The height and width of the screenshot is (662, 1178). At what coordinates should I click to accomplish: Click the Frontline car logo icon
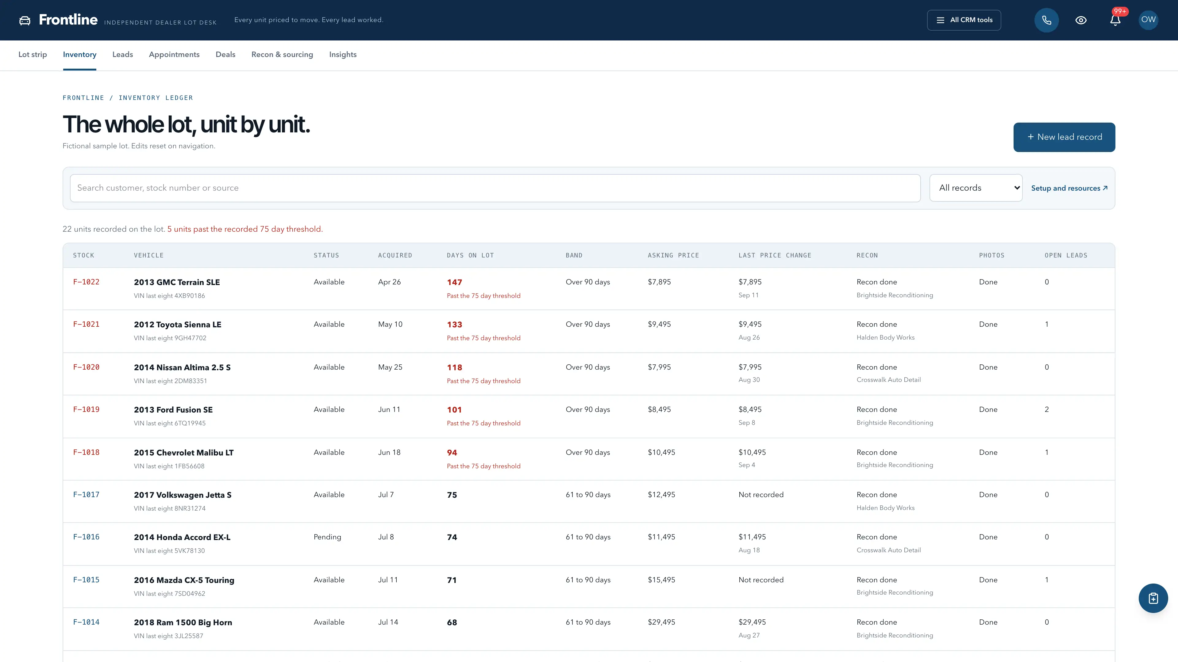[x=25, y=20]
